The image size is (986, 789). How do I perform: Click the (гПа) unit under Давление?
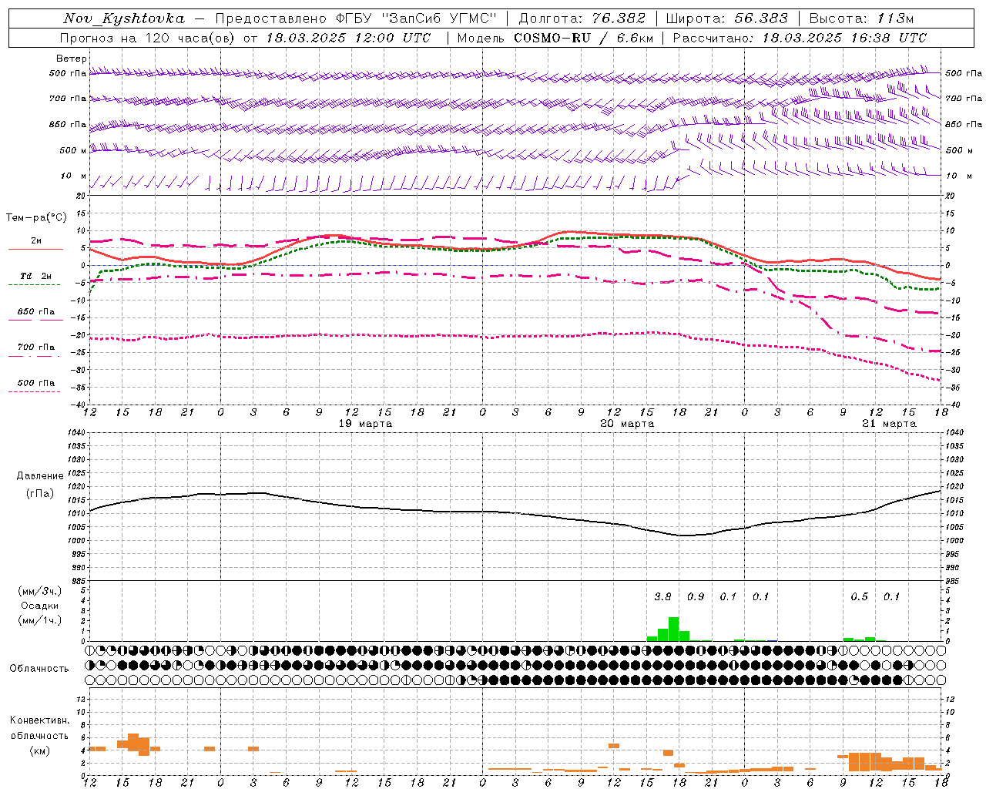40,494
